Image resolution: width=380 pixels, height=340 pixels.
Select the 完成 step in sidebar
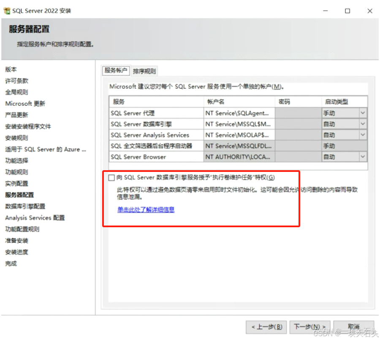(x=11, y=264)
